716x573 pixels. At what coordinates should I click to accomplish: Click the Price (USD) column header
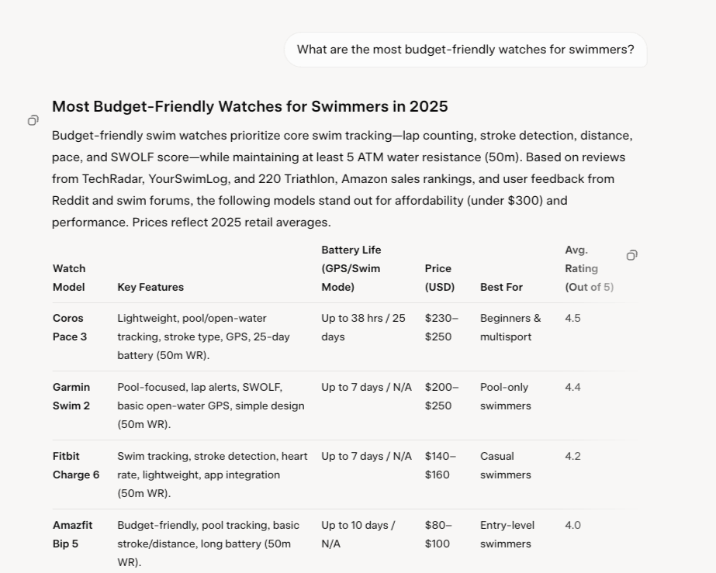pyautogui.click(x=439, y=278)
